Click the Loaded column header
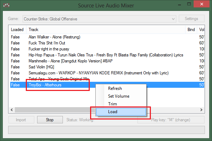Screen dimensions: 212x141 click(17, 30)
